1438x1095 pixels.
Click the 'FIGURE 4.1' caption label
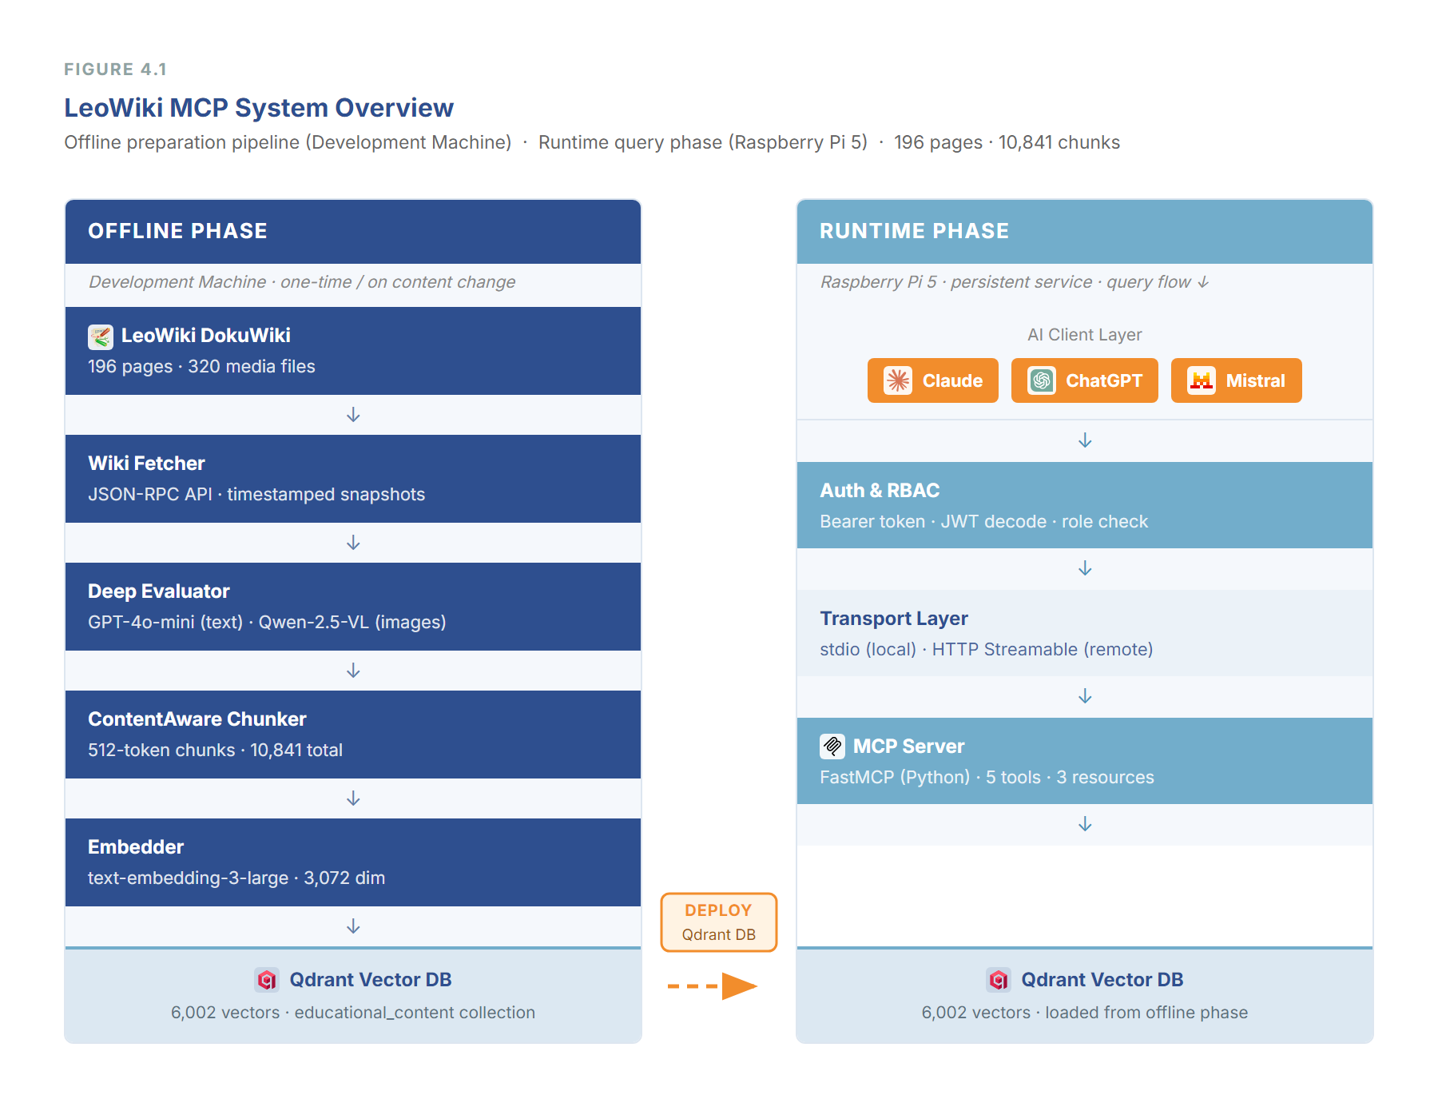tap(116, 70)
